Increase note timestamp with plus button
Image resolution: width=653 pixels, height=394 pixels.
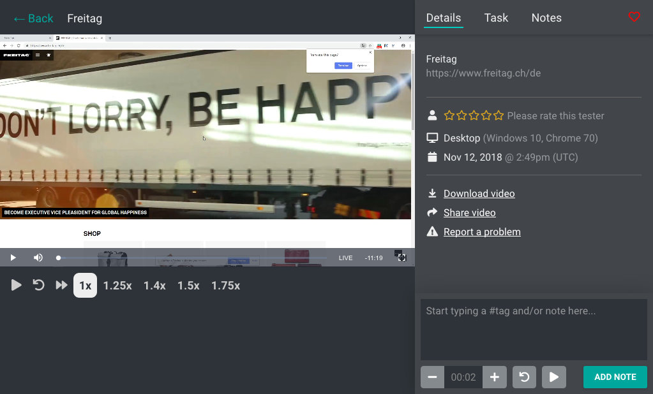click(x=494, y=377)
